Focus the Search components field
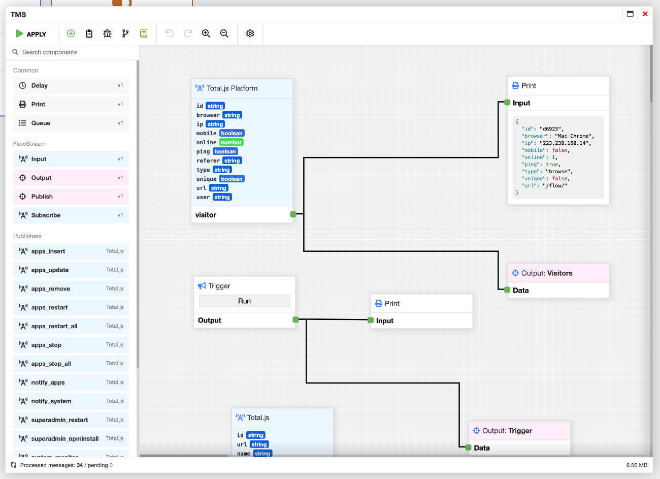 pos(72,52)
